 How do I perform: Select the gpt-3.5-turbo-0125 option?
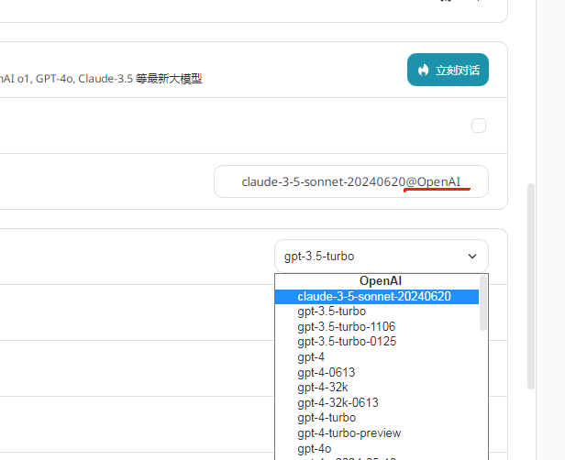377,342
